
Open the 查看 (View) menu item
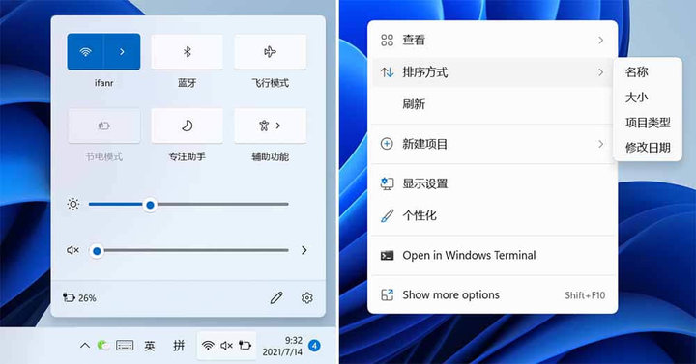point(493,41)
